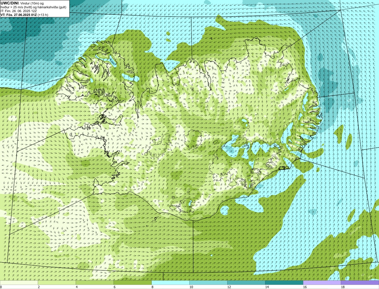
Task: Click the legend scale label "12"
Action: tap(229, 287)
